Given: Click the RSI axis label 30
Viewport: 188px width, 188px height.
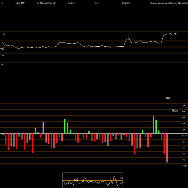Looking at the screenshot, I should (3, 55).
